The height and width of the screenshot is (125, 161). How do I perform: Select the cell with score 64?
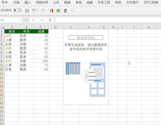tap(41, 69)
